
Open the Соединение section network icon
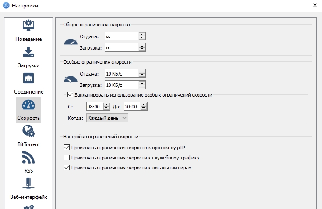(28, 78)
